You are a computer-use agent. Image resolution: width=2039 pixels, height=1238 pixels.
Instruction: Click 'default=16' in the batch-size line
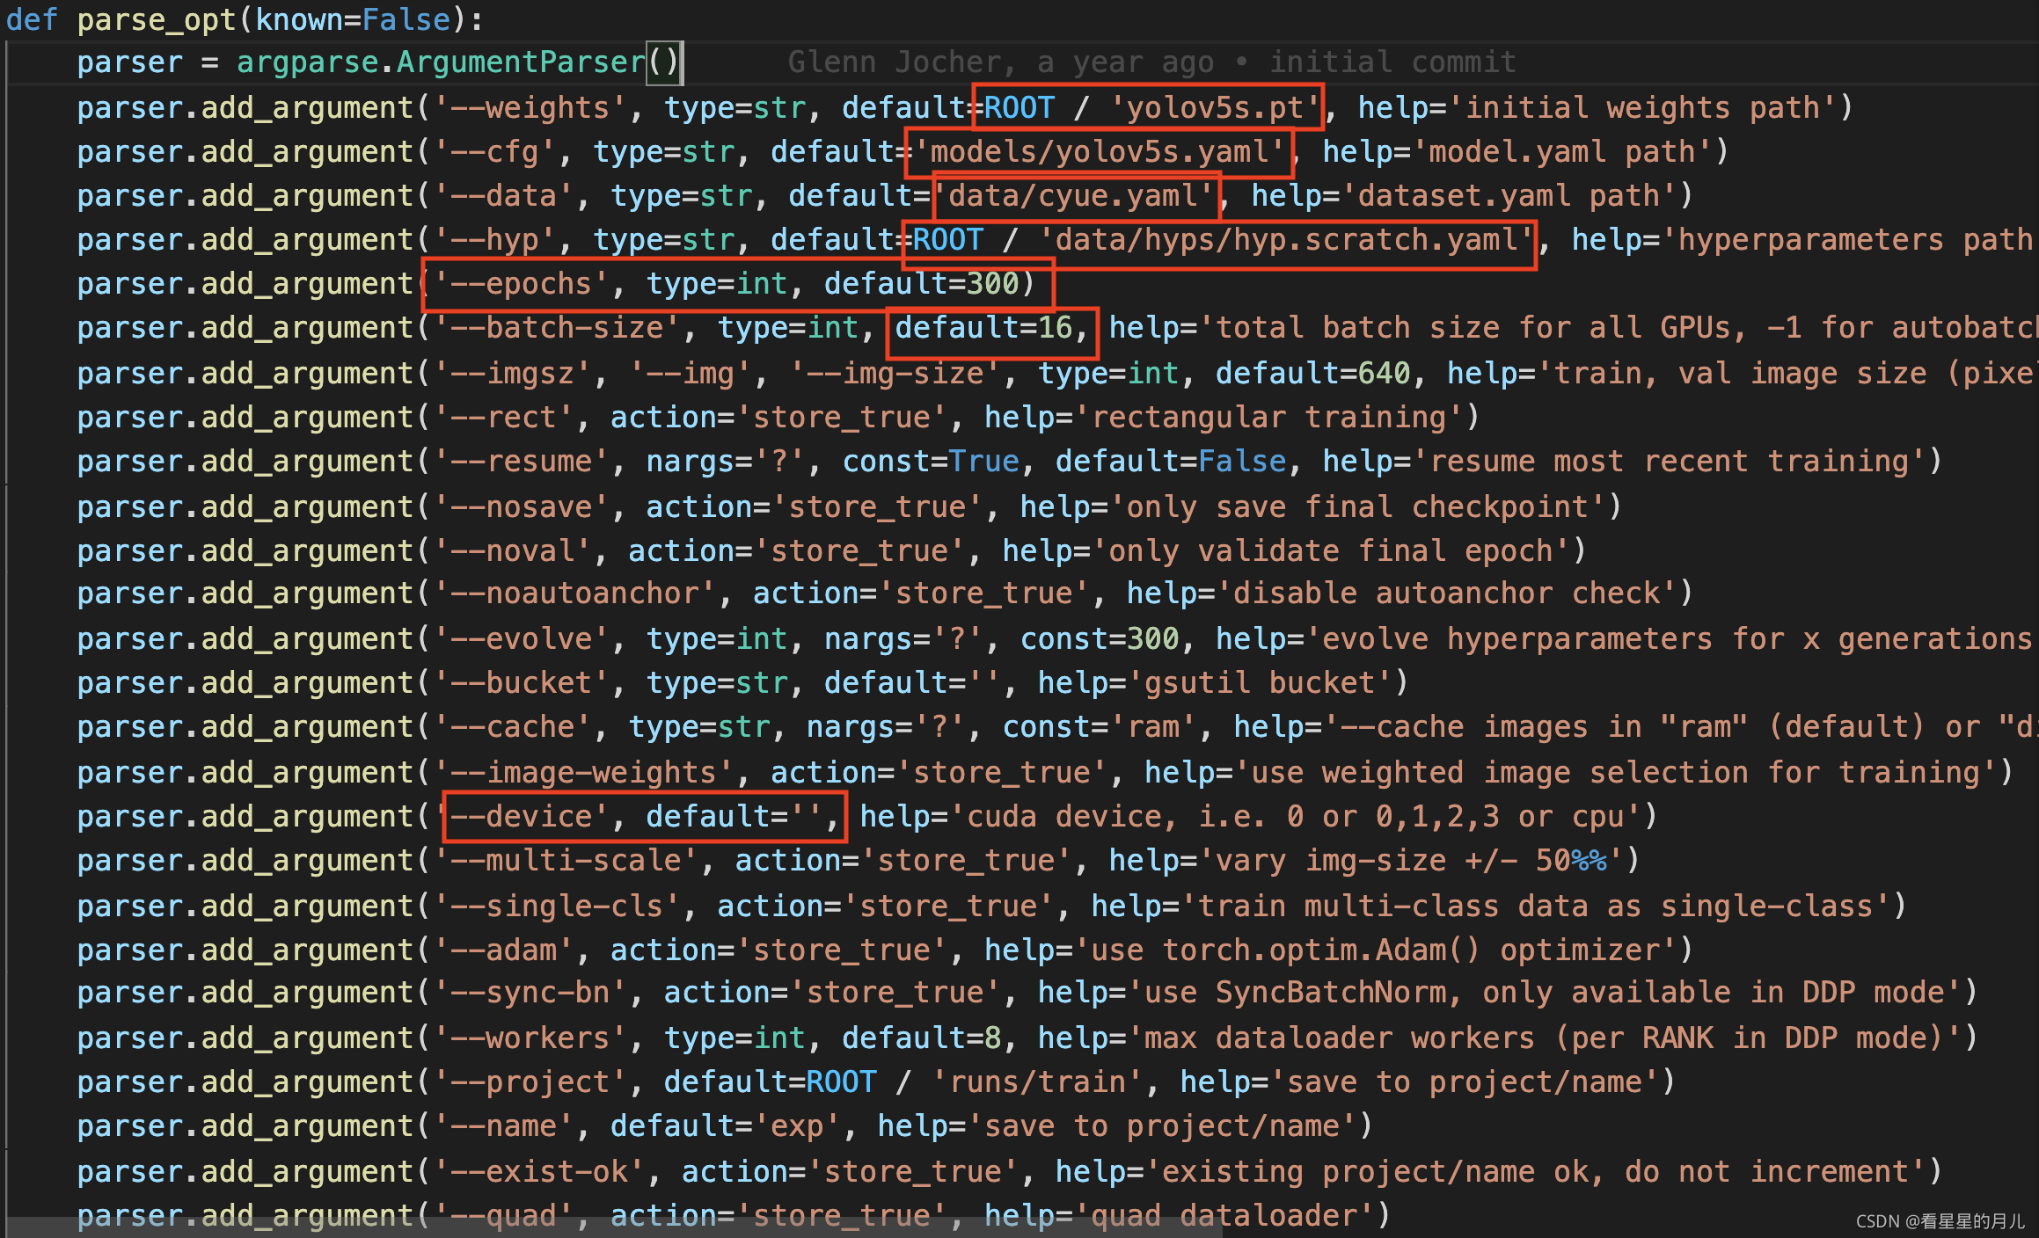coord(983,328)
